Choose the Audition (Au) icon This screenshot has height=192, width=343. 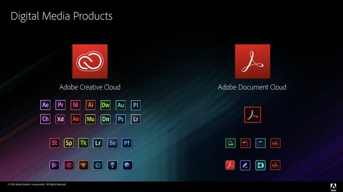120,105
